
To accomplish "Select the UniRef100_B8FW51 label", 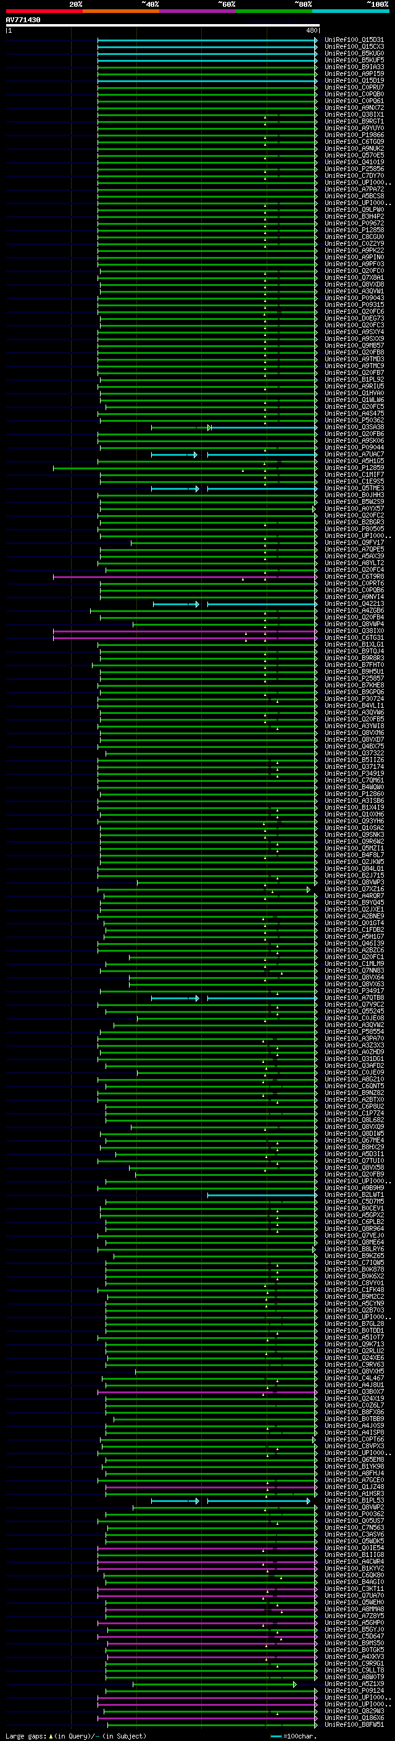I will click(x=354, y=1724).
